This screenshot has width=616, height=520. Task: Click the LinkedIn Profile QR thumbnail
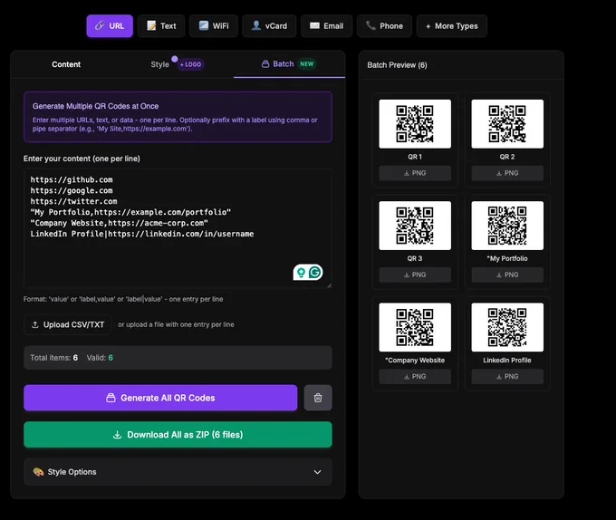pyautogui.click(x=507, y=327)
